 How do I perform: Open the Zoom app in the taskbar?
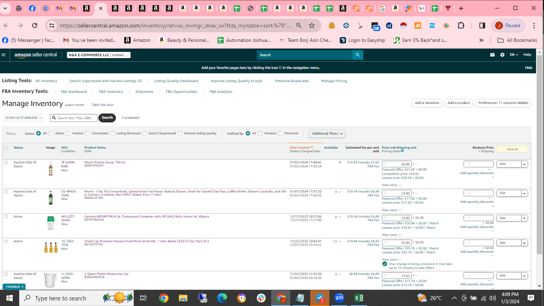click(339, 298)
